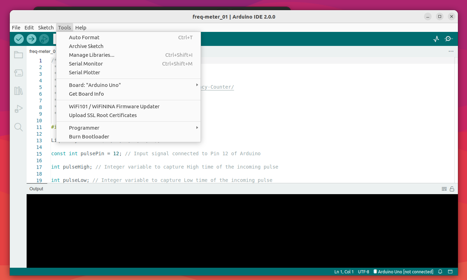Click the Output panel lock icon

pyautogui.click(x=452, y=189)
